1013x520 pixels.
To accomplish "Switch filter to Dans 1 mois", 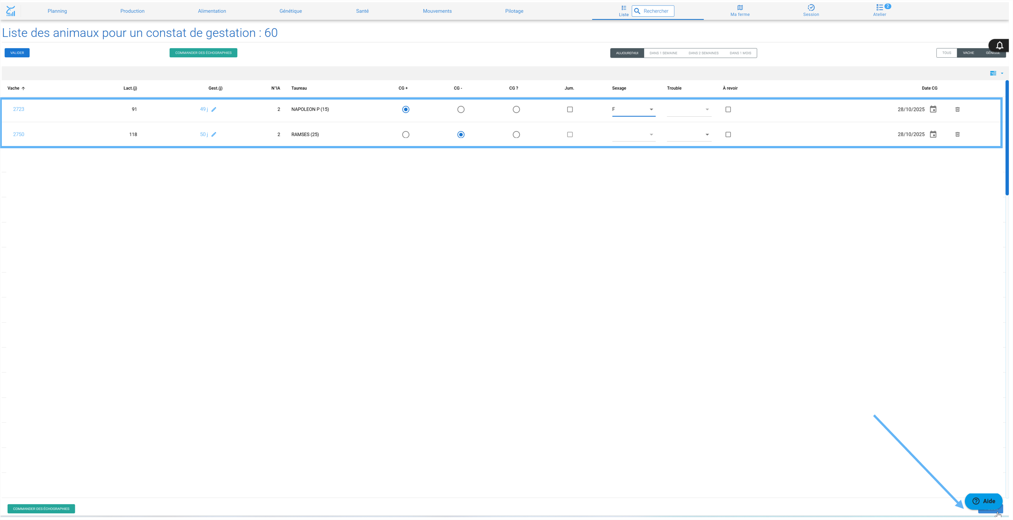I will click(740, 53).
